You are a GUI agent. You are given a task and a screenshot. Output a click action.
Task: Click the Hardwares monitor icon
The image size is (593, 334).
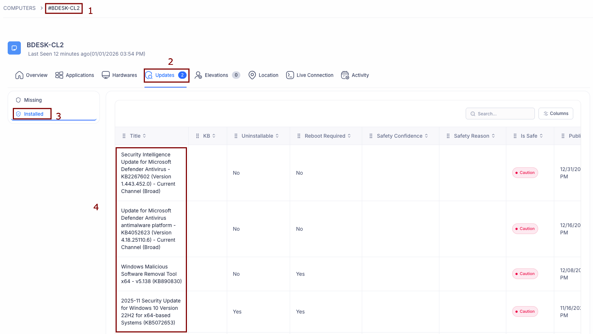pos(106,75)
